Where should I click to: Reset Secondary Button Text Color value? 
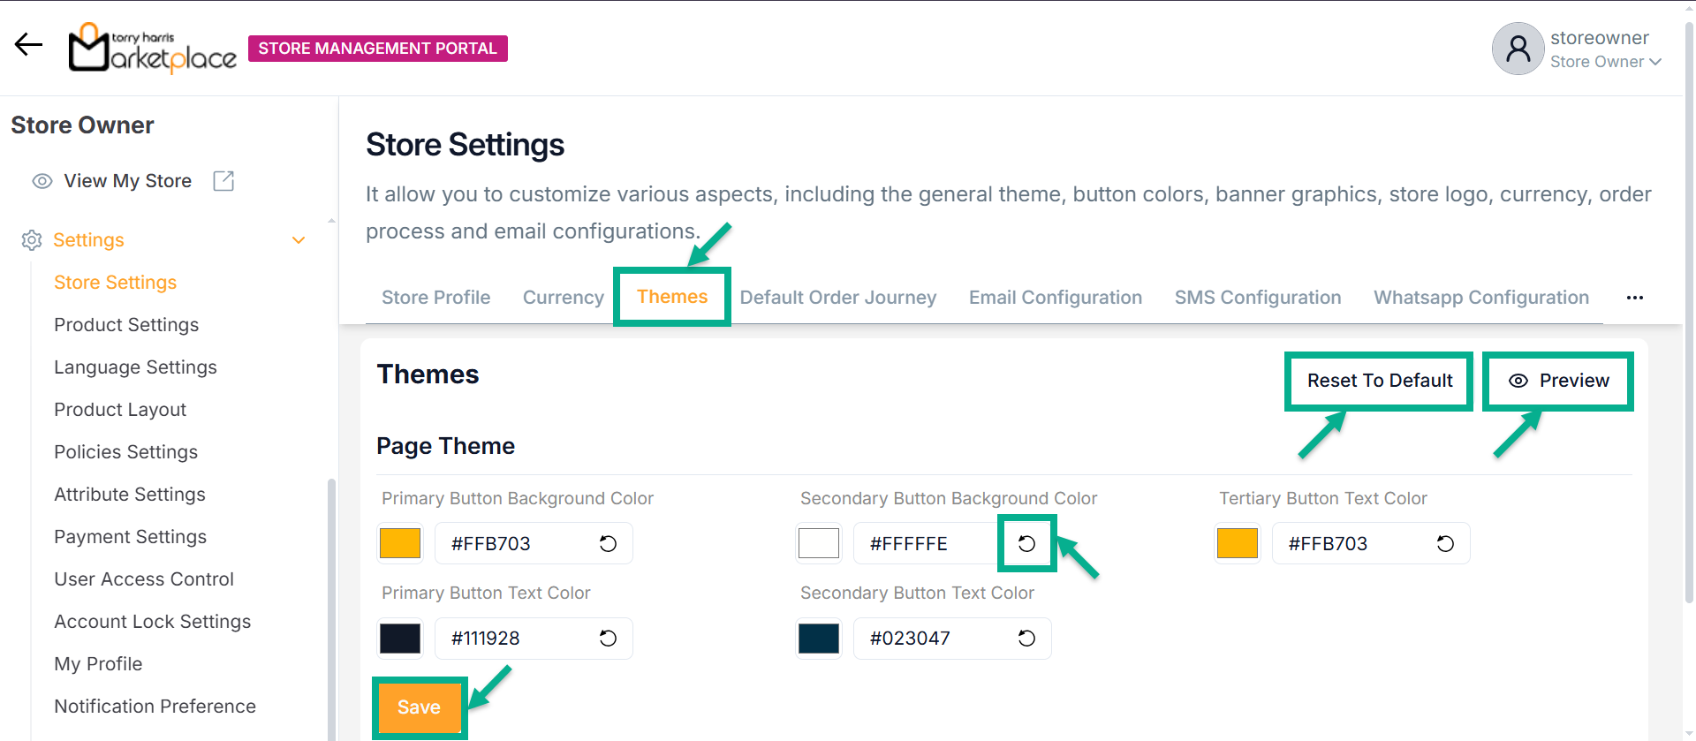click(1026, 639)
